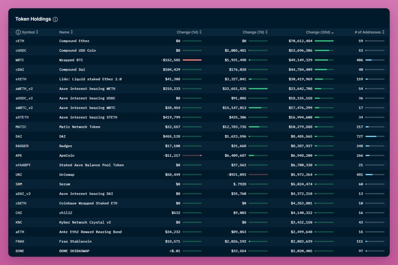This screenshot has height=265, width=398.
Task: Sort table by Symbol column
Action: pyautogui.click(x=30, y=32)
